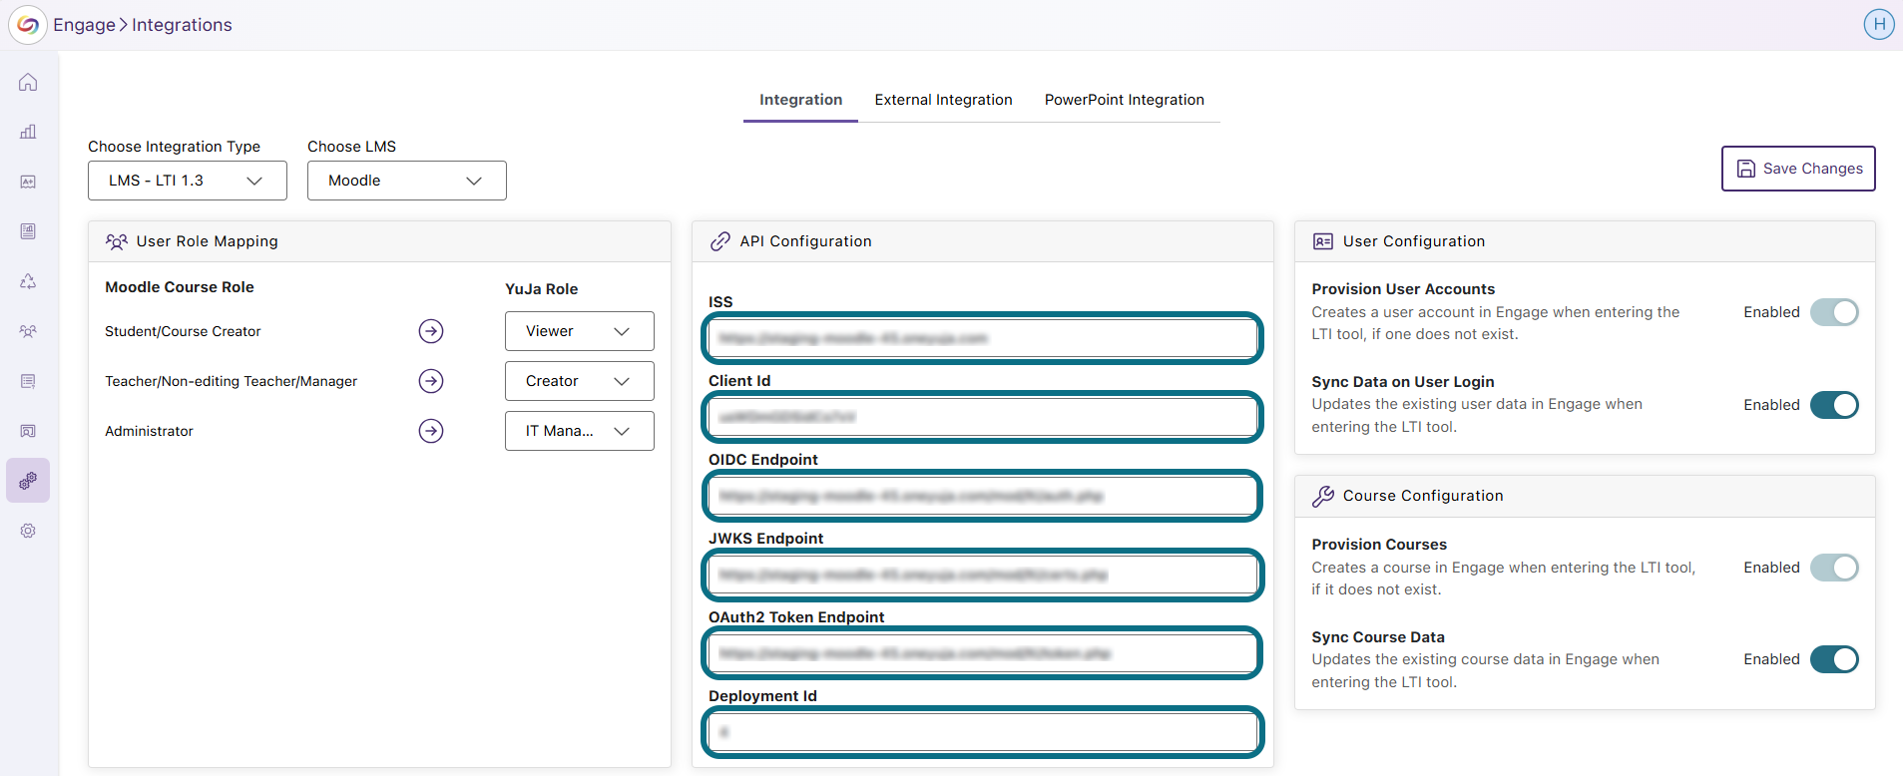Click the Client Id input field

[983, 417]
